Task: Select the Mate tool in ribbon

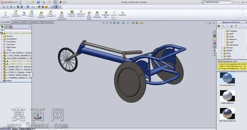Action: click(x=24, y=14)
